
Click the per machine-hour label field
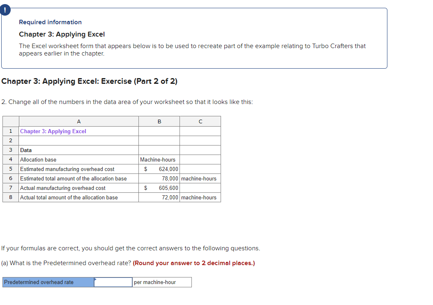[161, 282]
